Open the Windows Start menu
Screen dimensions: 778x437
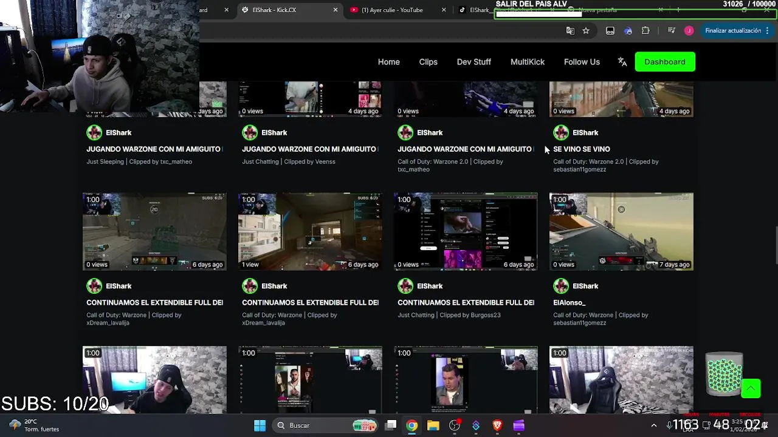260,425
